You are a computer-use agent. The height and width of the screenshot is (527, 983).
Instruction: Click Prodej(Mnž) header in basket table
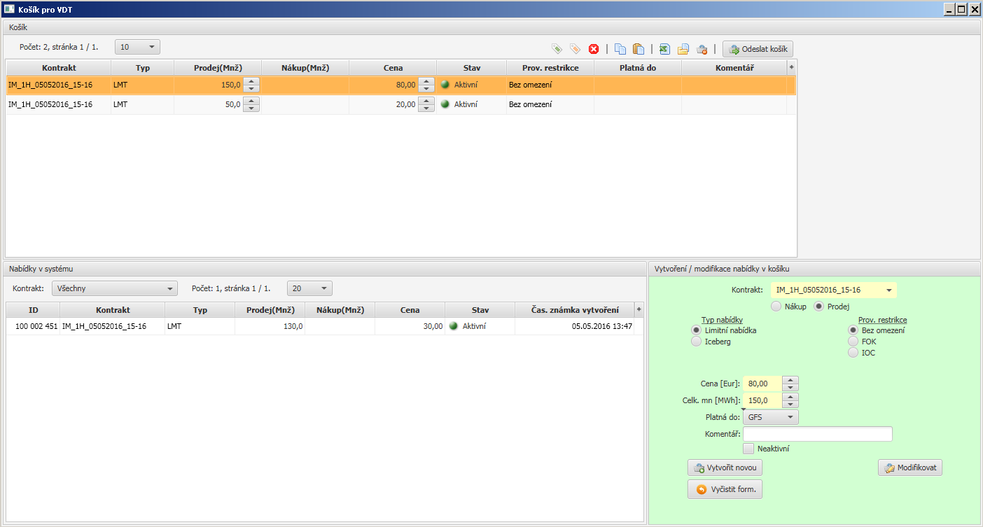[x=218, y=68]
